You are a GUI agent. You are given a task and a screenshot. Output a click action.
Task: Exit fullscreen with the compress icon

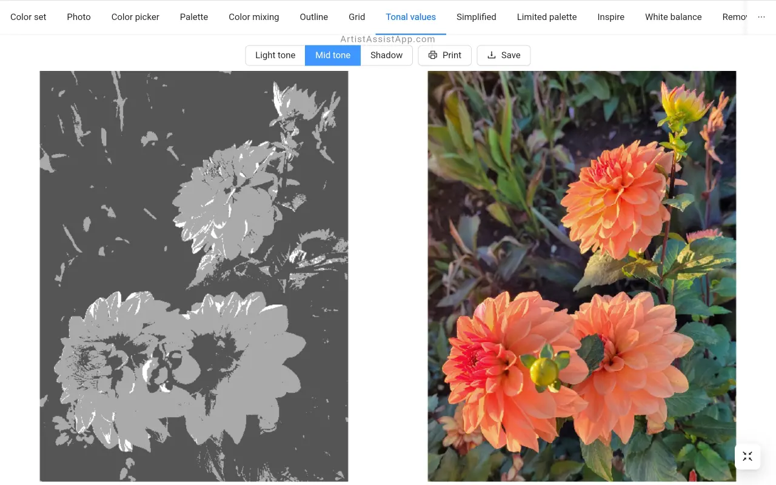[748, 457]
